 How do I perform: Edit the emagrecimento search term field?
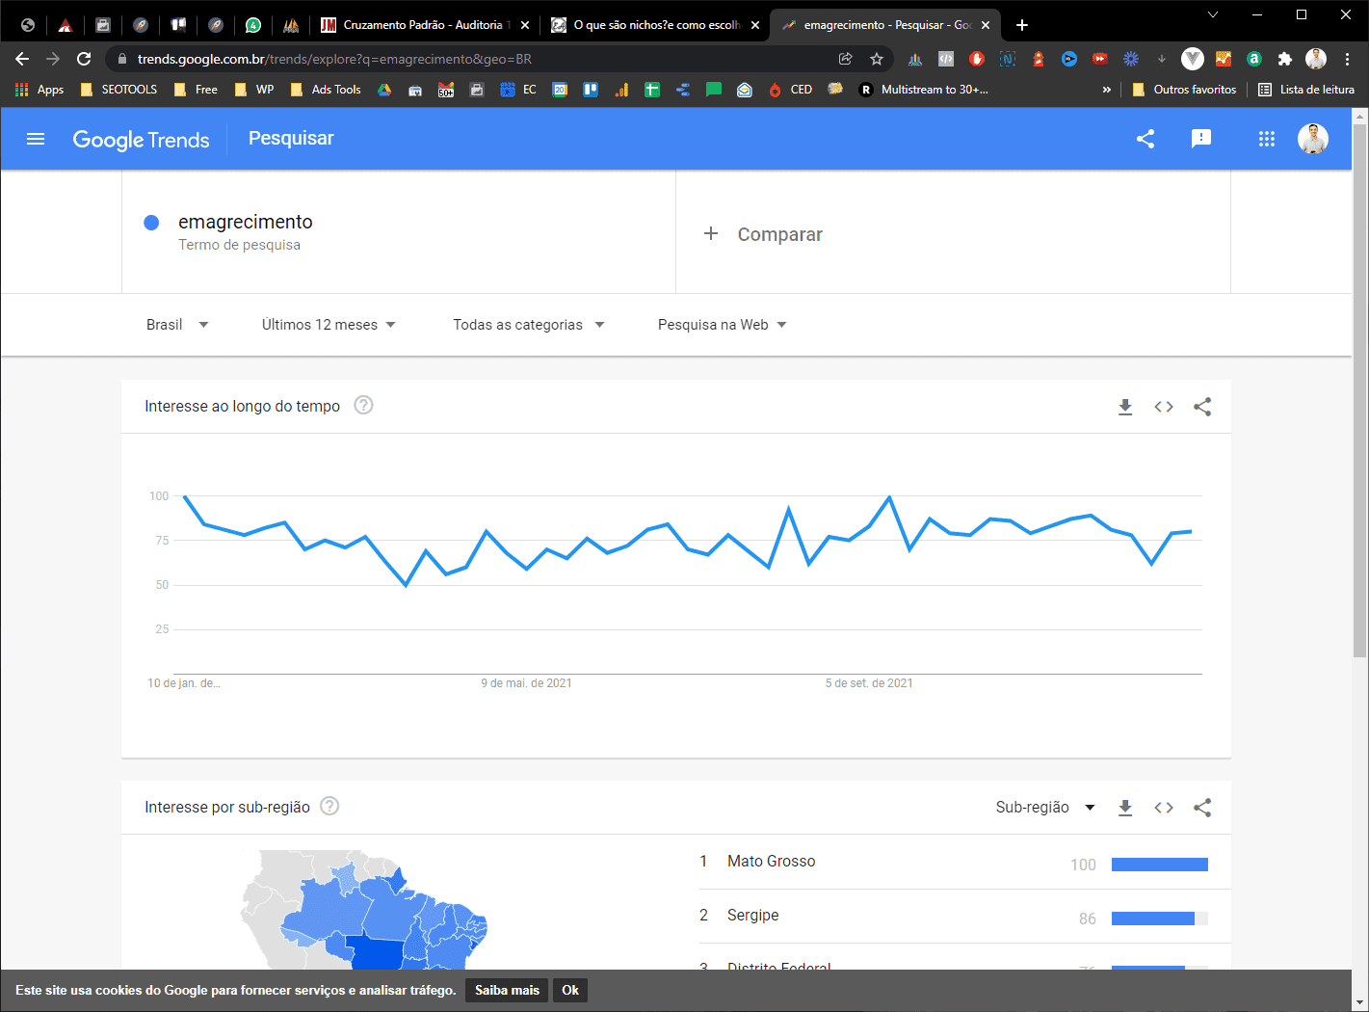click(399, 232)
